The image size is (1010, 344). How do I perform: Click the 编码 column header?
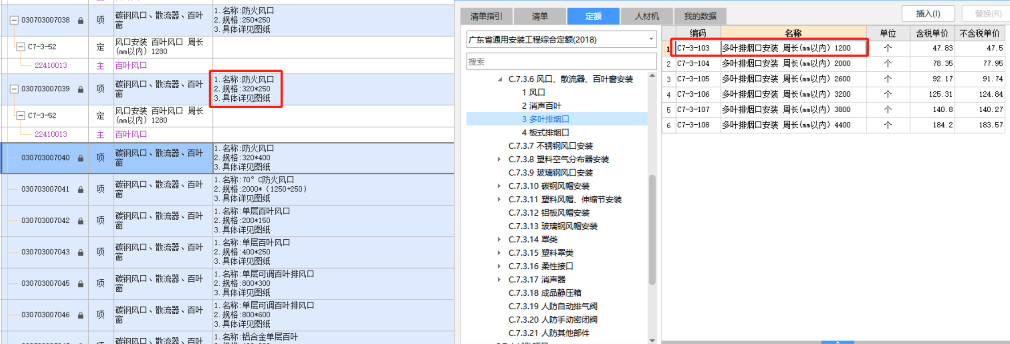pos(698,33)
